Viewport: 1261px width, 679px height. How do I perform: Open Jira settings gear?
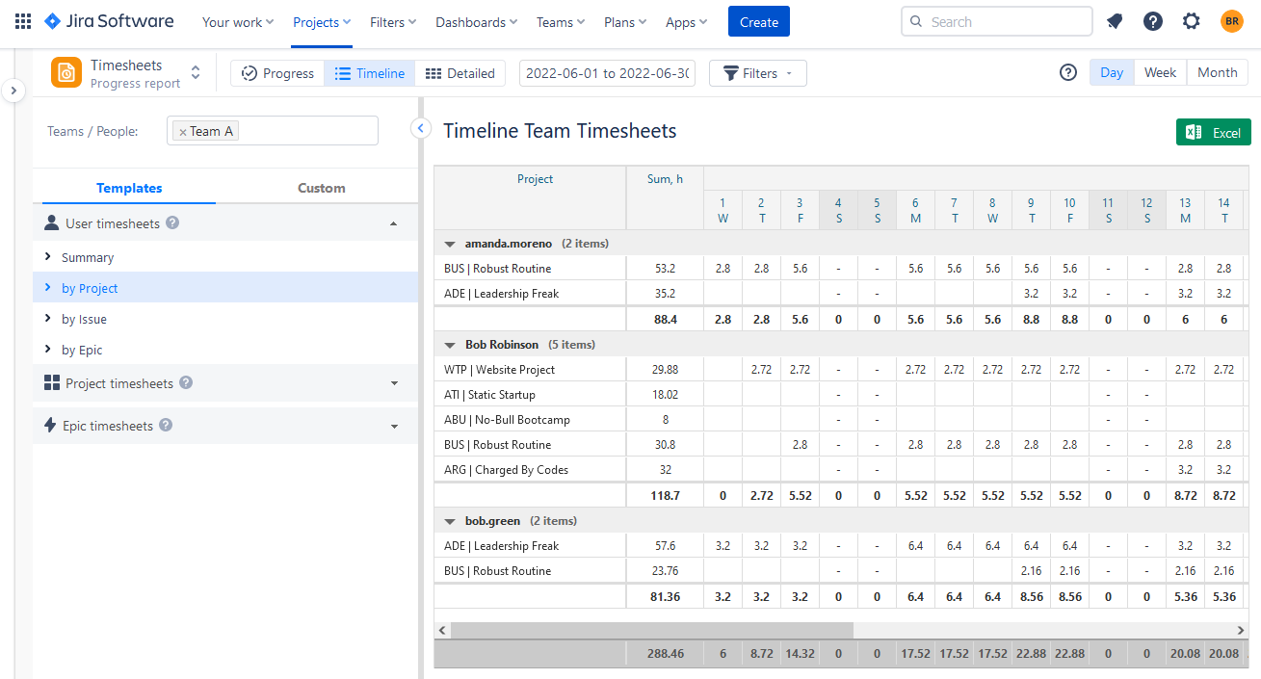tap(1191, 20)
